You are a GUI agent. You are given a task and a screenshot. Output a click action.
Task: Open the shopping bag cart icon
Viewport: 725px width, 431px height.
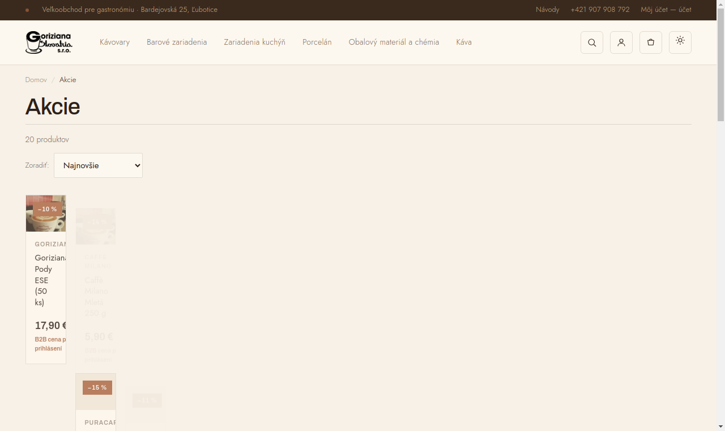pyautogui.click(x=651, y=42)
